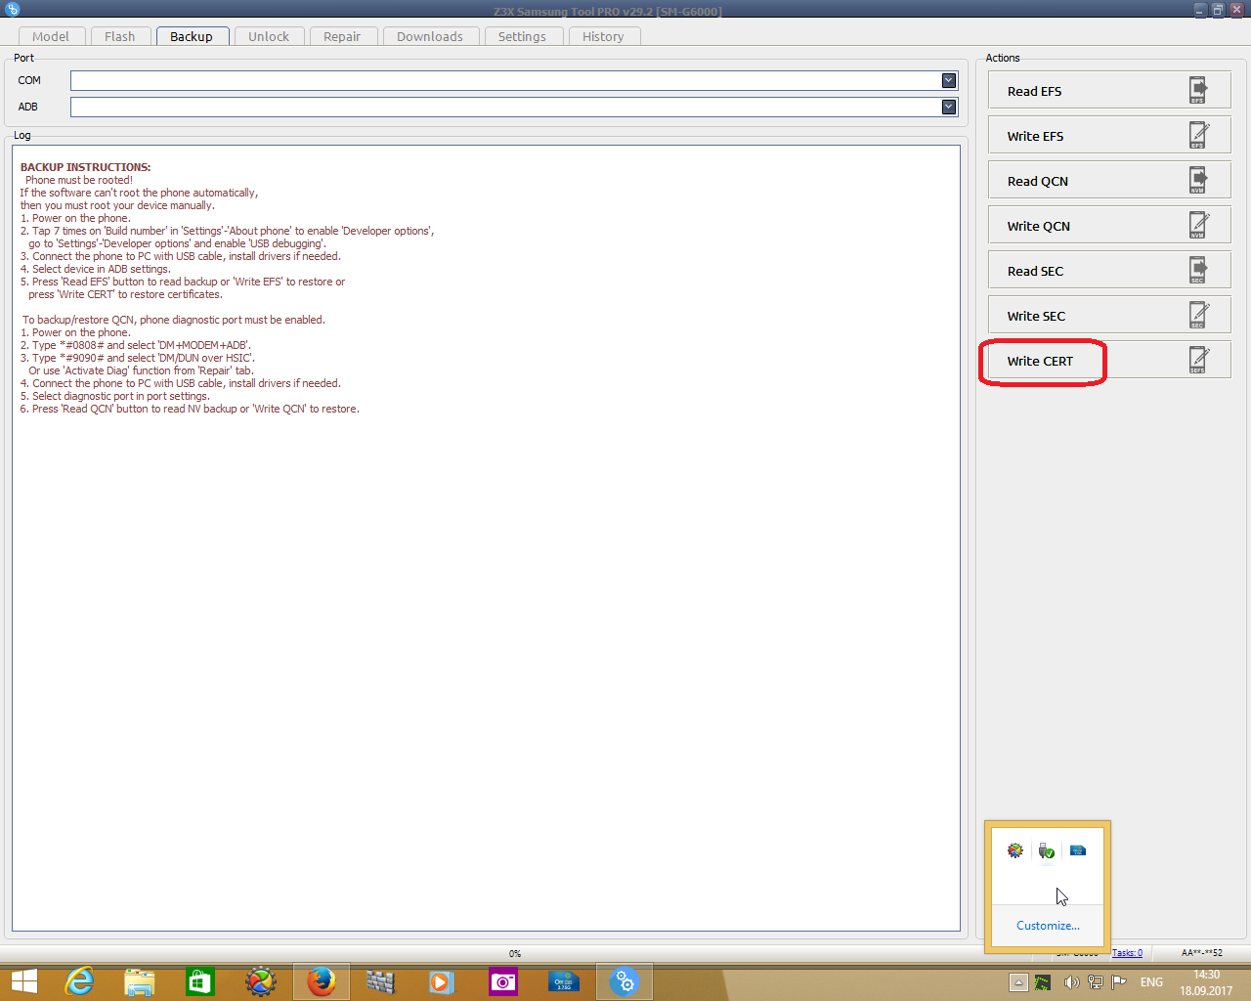Launch Internet Explorer from the taskbar
This screenshot has width=1251, height=1001.
tap(79, 981)
